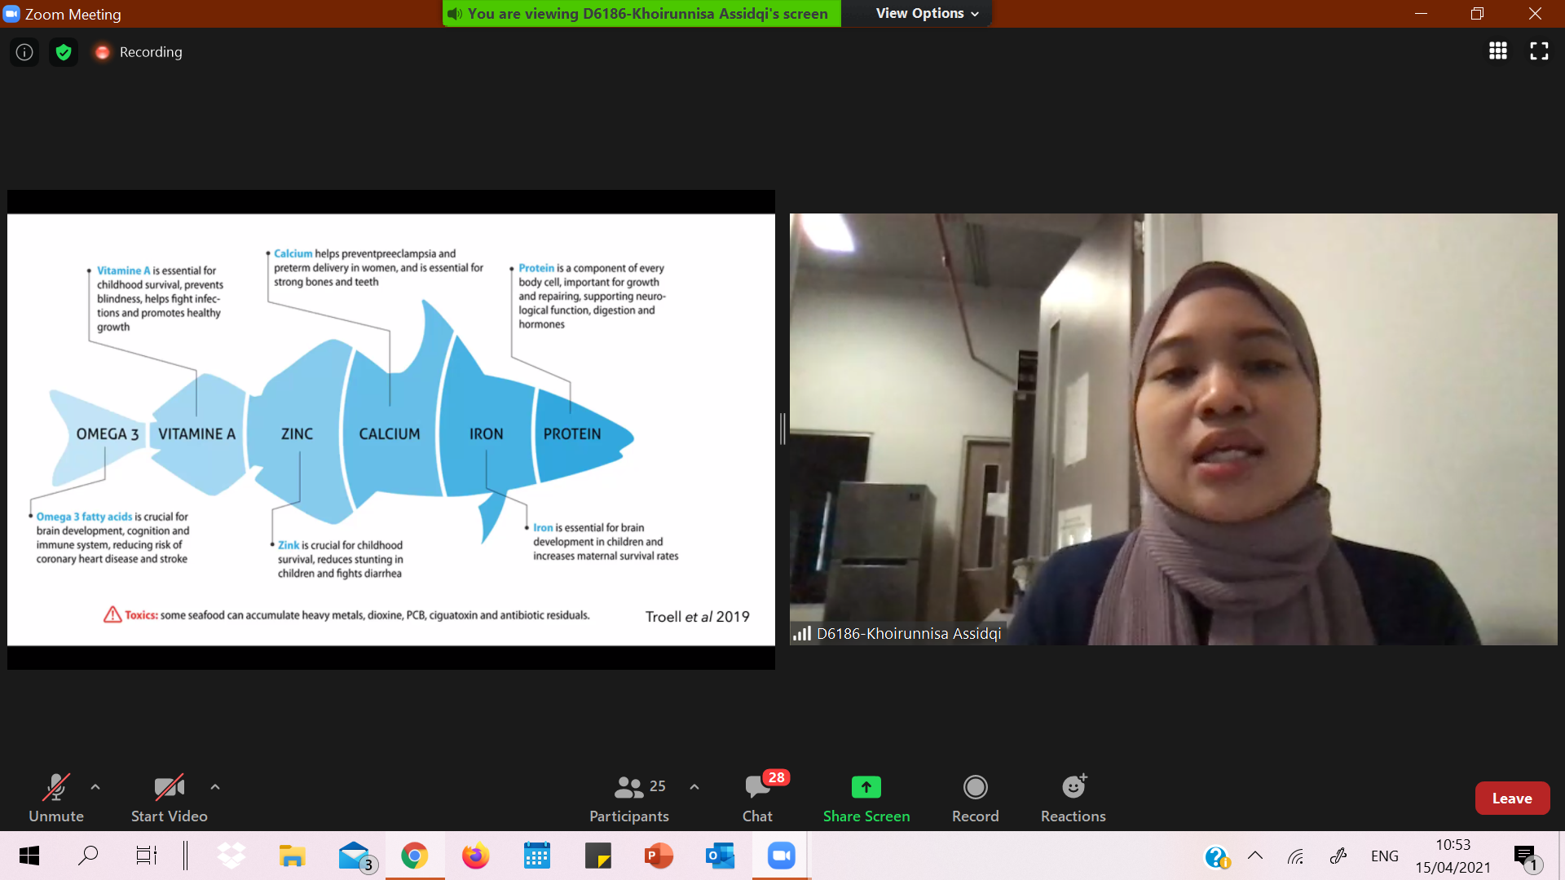Click the Get Help tray icon
This screenshot has width=1565, height=880.
click(1216, 857)
